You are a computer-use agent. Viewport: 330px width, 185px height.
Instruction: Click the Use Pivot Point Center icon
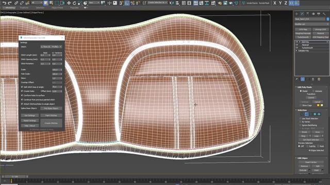pos(103,3)
